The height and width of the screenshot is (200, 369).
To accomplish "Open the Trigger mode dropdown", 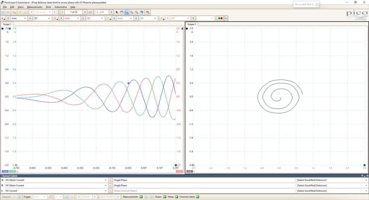I will pos(39,197).
